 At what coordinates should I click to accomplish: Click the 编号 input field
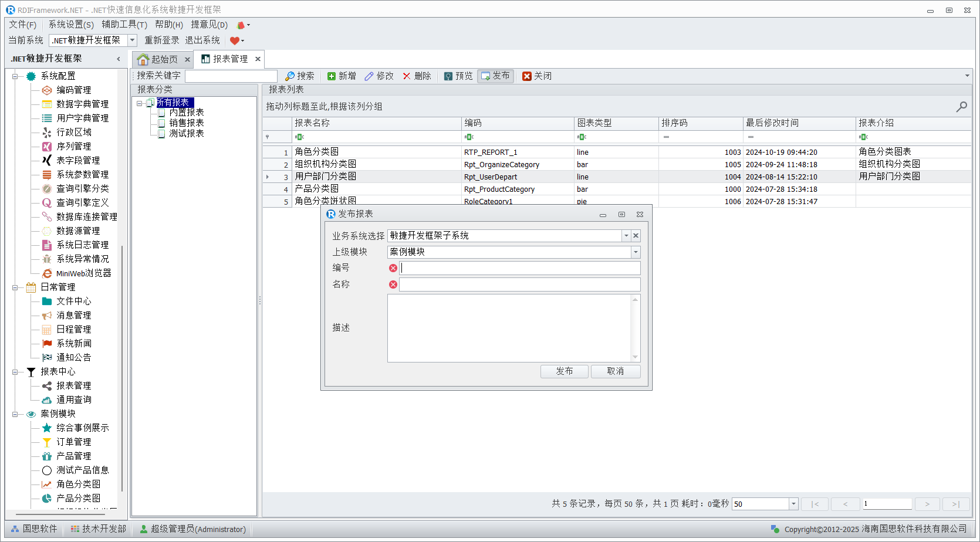click(x=520, y=268)
